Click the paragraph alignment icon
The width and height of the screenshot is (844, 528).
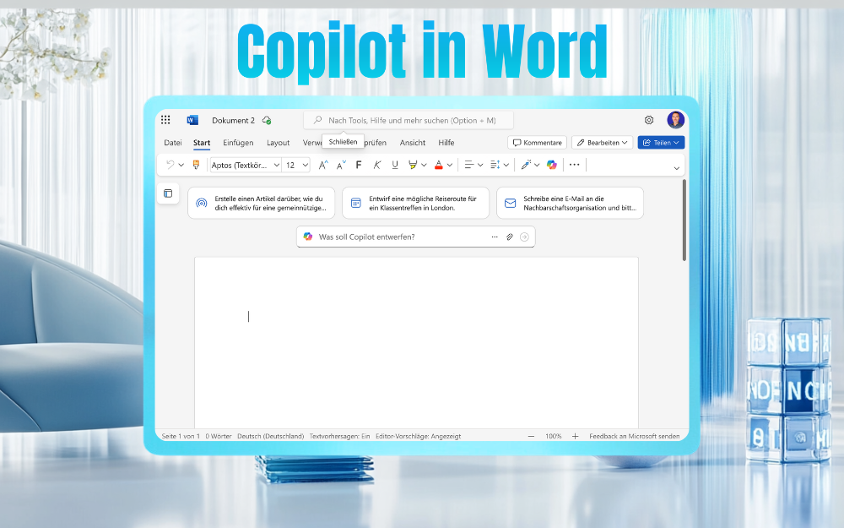tap(468, 165)
